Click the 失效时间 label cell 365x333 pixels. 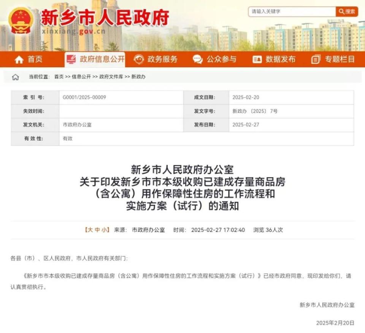click(x=35, y=111)
